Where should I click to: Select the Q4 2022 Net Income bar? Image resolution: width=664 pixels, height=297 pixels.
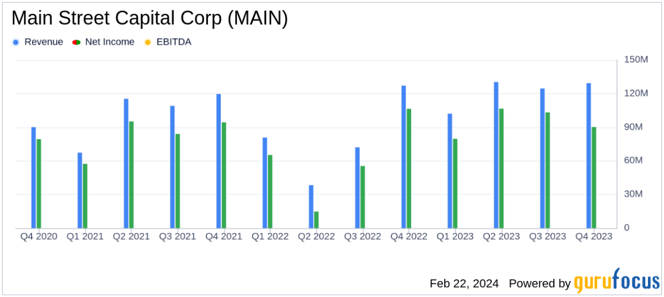(x=409, y=169)
